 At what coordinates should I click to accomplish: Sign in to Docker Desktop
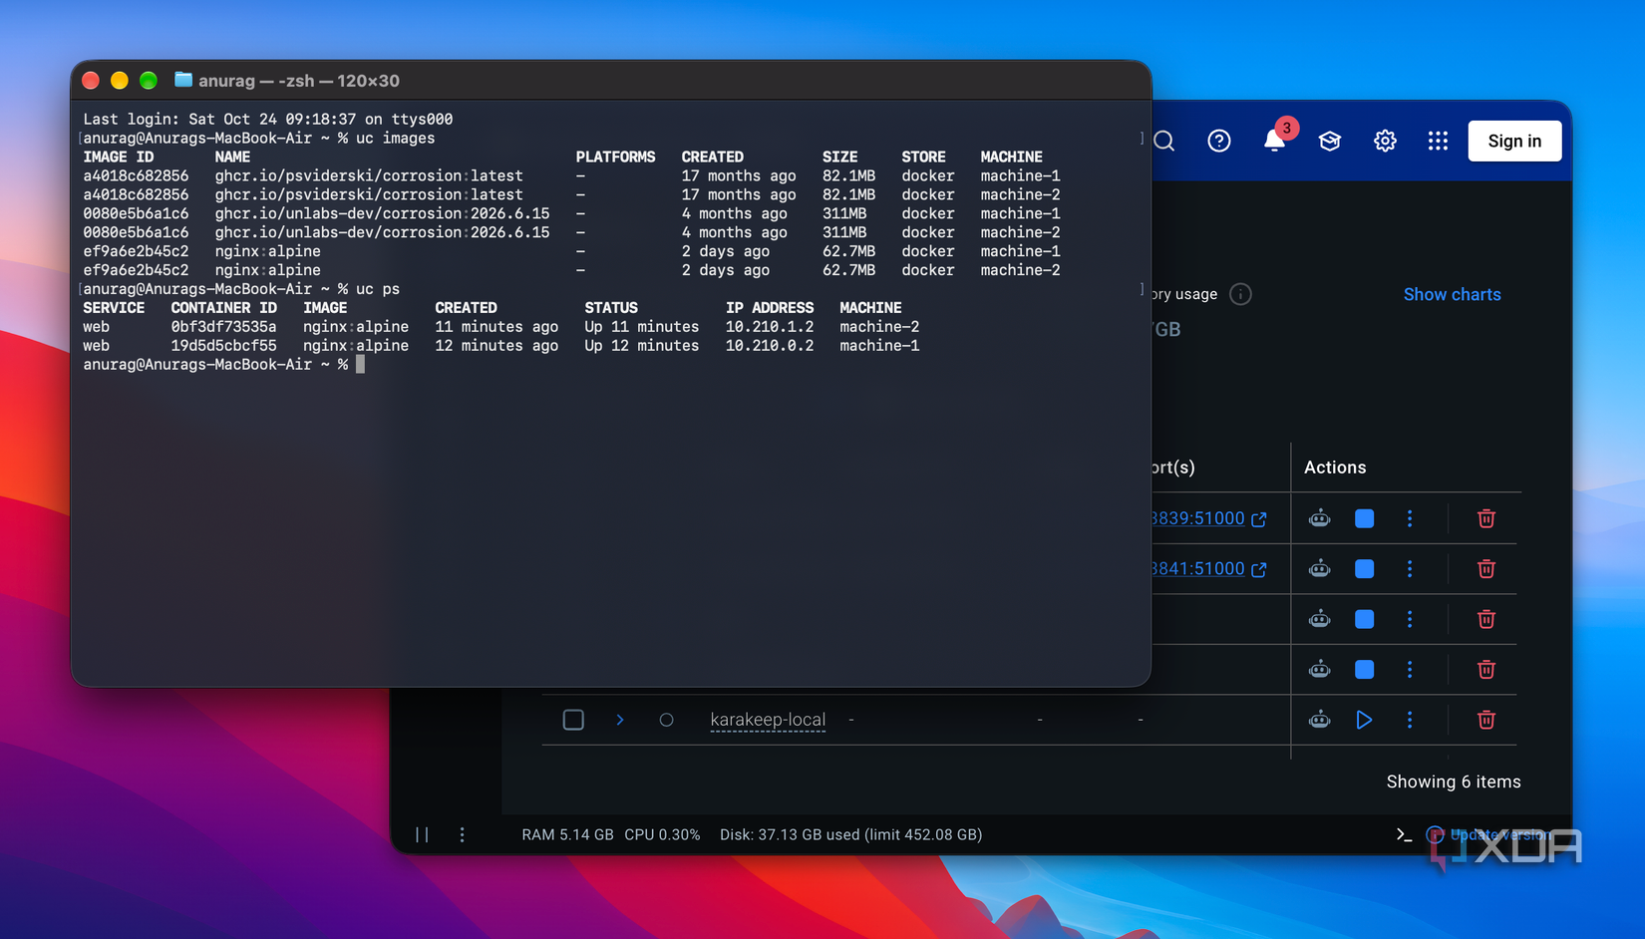tap(1514, 141)
